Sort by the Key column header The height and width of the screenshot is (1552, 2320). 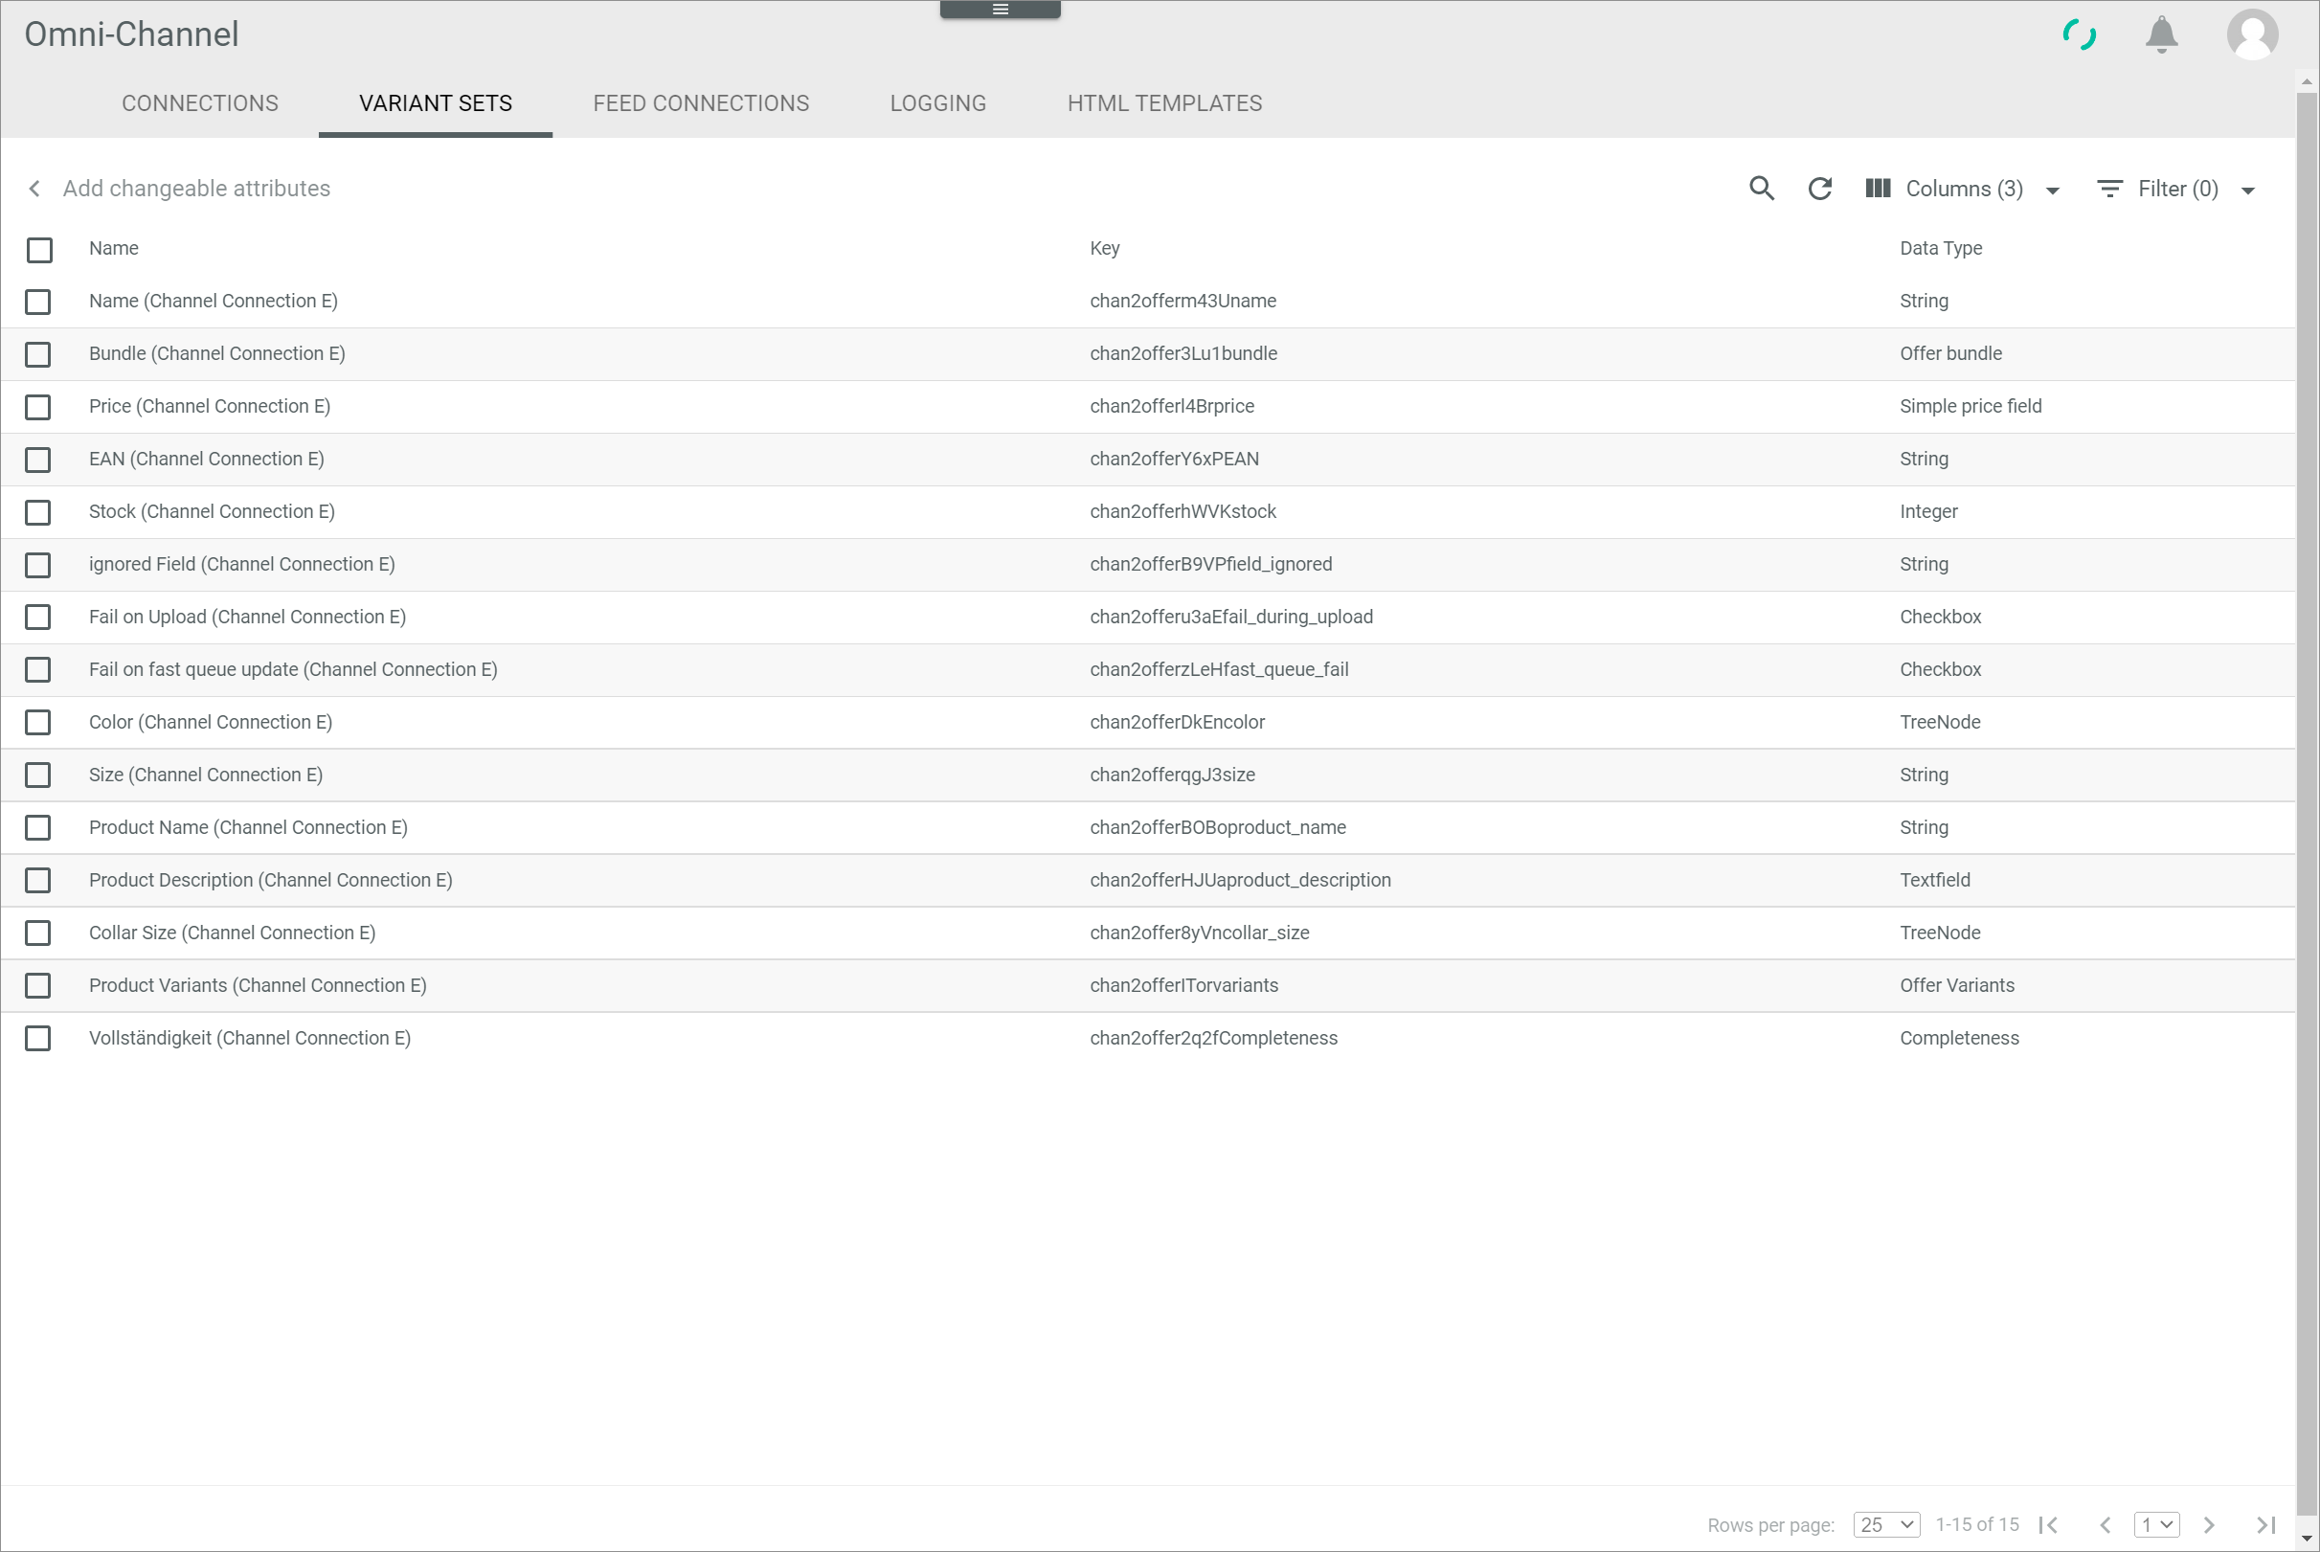1105,248
